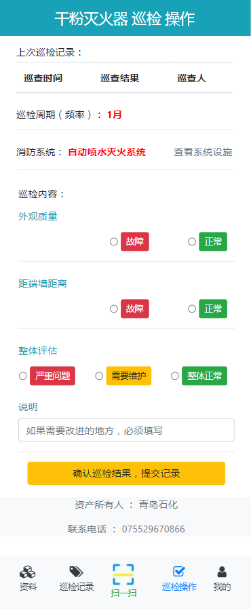Click the 巡查时间 column header
The width and height of the screenshot is (251, 609).
43,78
